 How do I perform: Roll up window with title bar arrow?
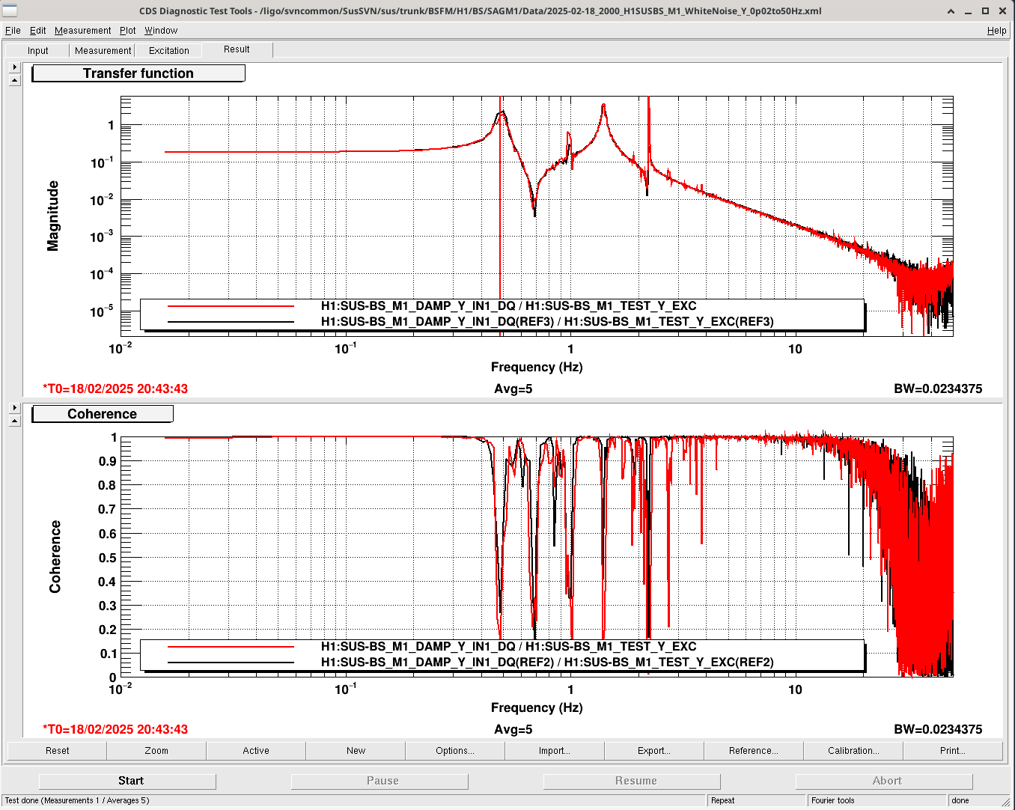coord(951,10)
